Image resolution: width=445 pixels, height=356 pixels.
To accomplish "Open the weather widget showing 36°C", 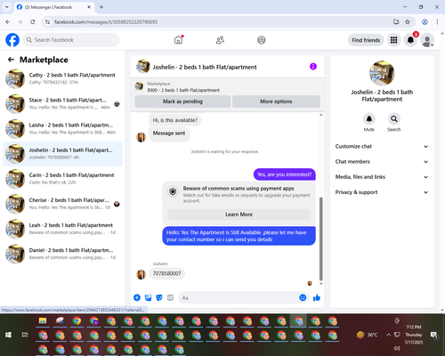I will click(x=368, y=335).
